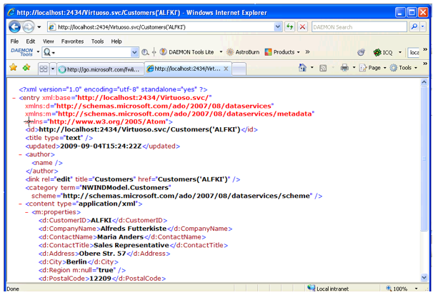The width and height of the screenshot is (438, 300).
Task: Show more DAEMON toolbar items chevron
Action: pyautogui.click(x=307, y=52)
